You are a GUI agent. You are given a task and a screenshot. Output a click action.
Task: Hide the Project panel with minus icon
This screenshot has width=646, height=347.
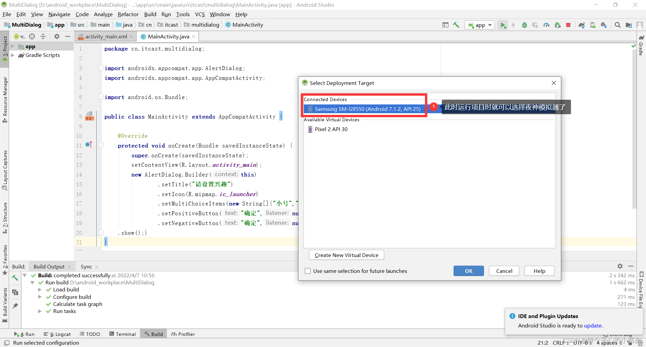pos(68,36)
